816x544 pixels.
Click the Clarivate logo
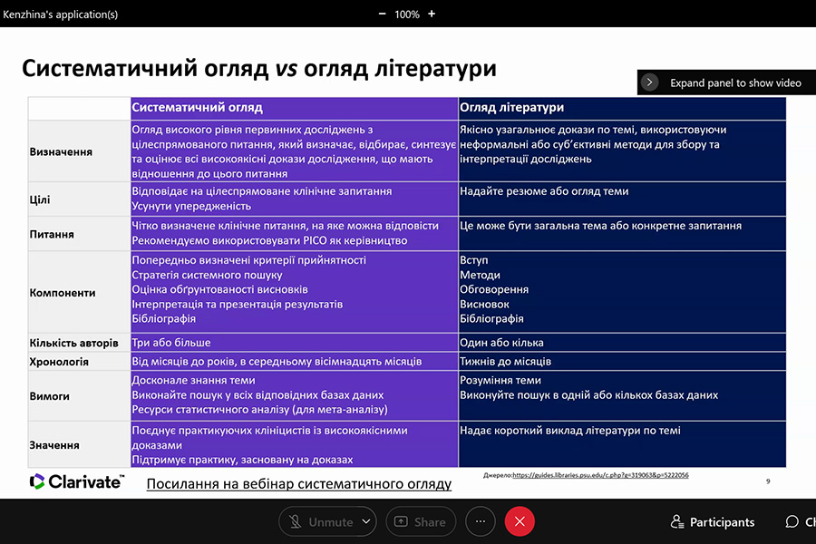[77, 481]
